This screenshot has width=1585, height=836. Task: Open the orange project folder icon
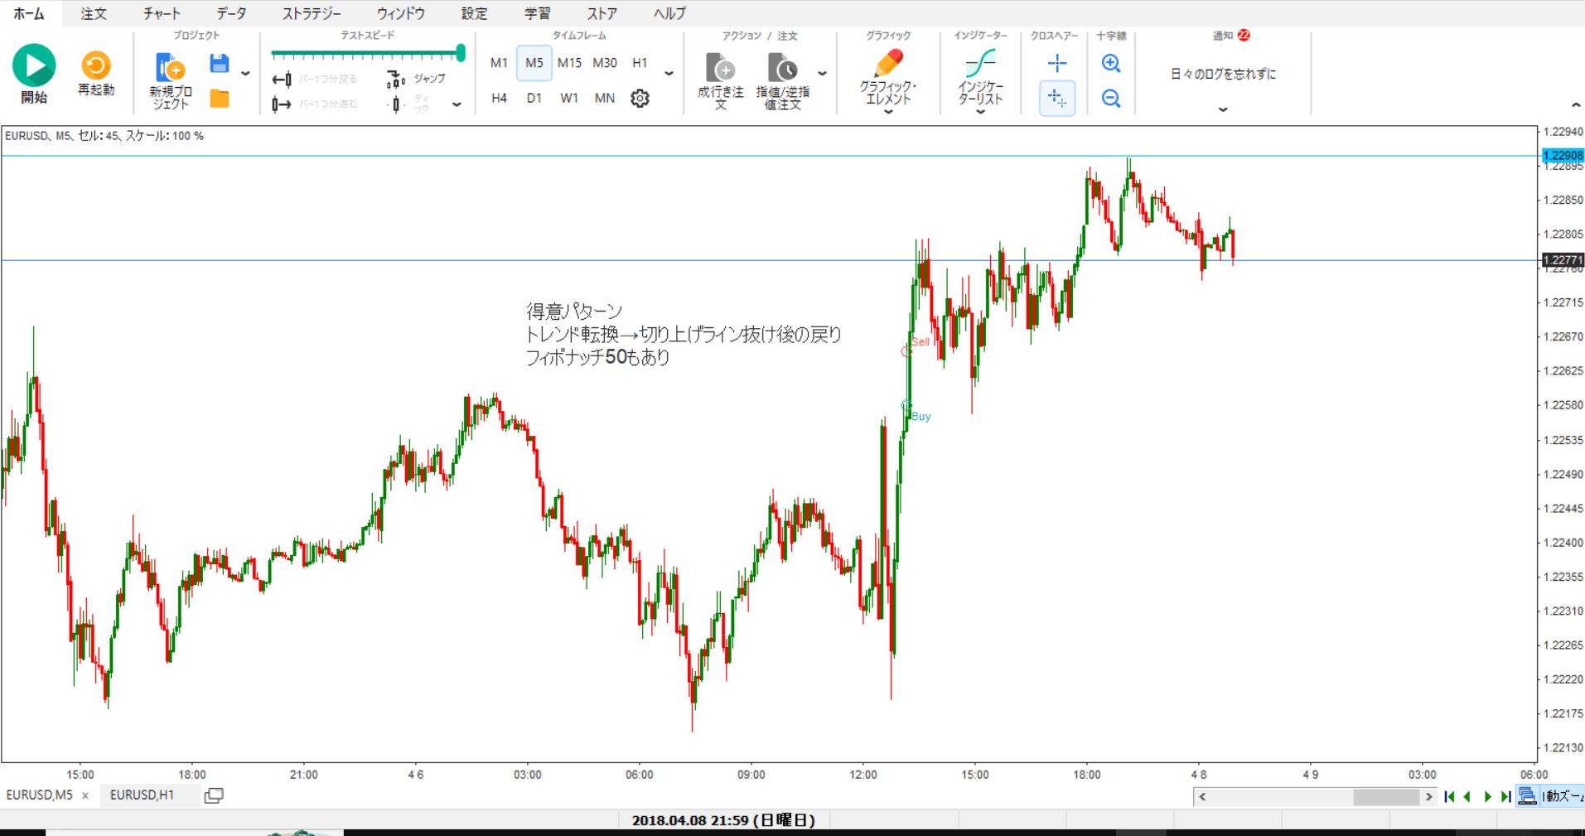[220, 99]
